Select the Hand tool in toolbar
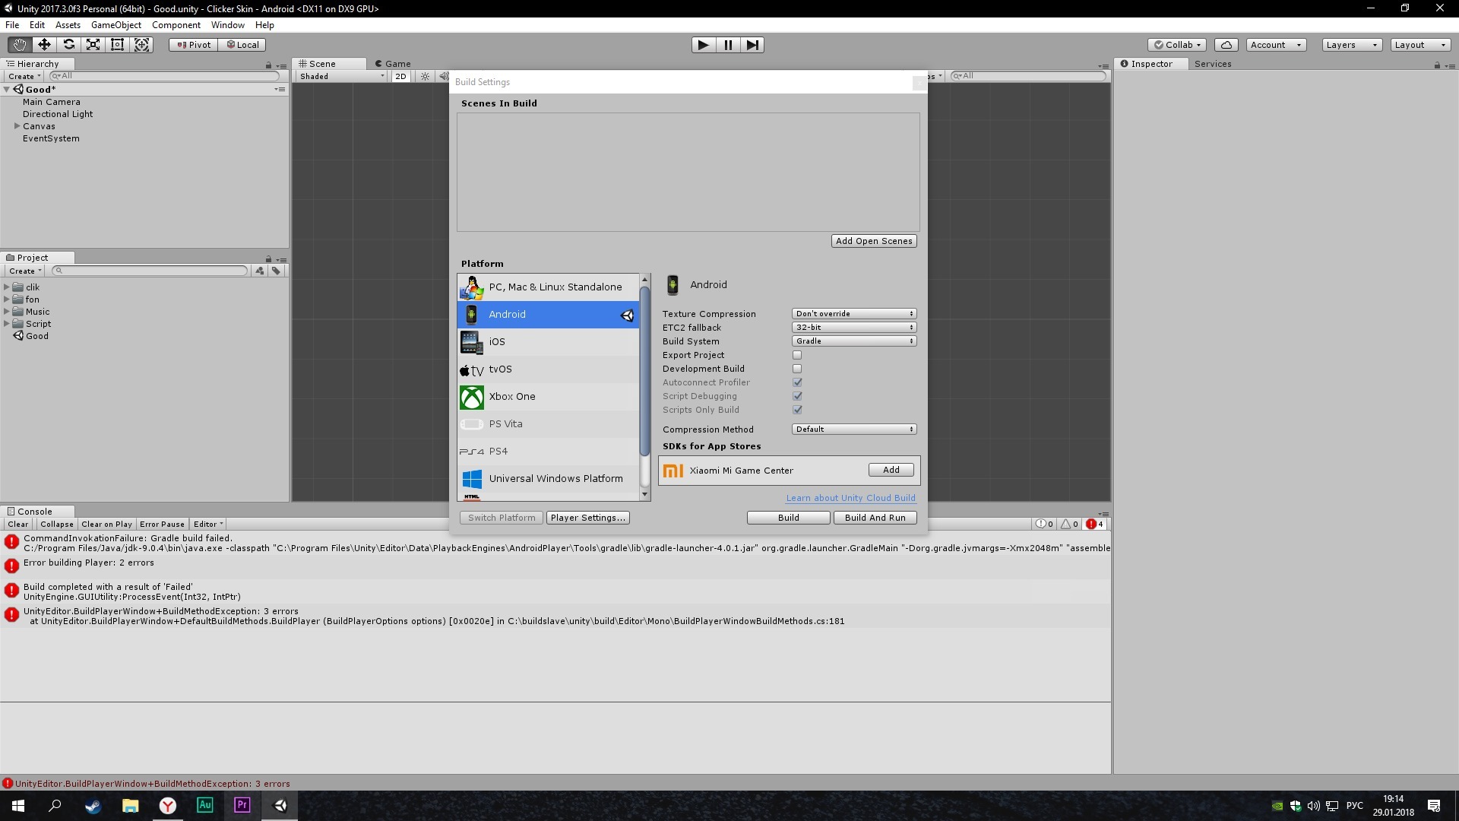The image size is (1459, 821). coord(20,45)
